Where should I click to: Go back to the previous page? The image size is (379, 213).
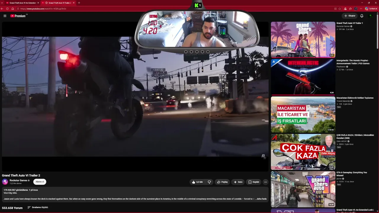tap(2, 9)
